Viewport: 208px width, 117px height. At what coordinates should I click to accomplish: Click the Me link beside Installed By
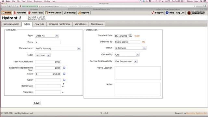(x=144, y=42)
